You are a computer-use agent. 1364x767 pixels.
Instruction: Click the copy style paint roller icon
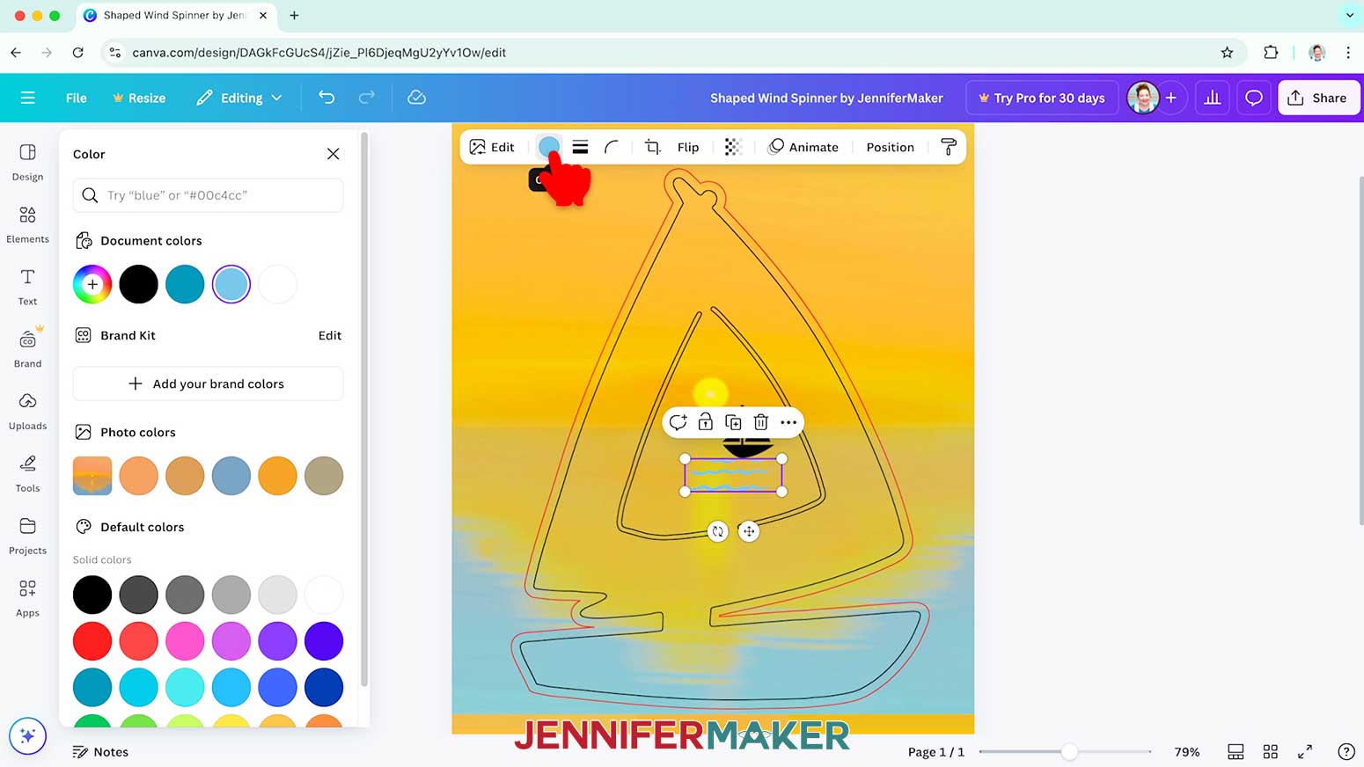[x=949, y=147]
